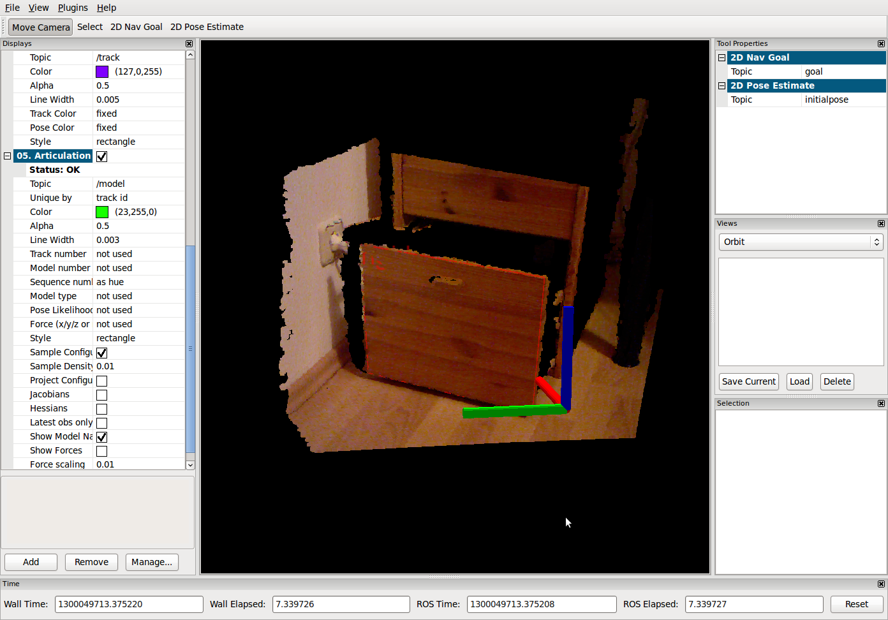Select the Move Camera tool
The width and height of the screenshot is (888, 620).
click(x=40, y=27)
